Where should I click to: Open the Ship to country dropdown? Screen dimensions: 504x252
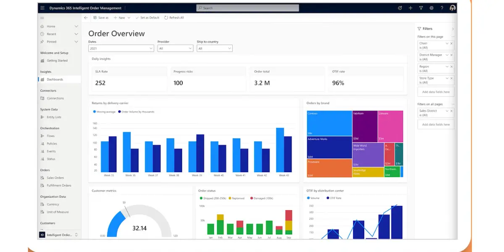pos(215,48)
